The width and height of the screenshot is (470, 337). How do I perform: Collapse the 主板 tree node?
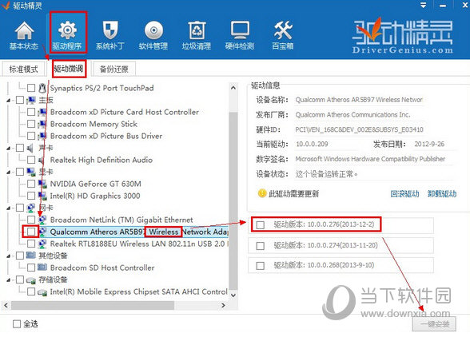point(9,101)
